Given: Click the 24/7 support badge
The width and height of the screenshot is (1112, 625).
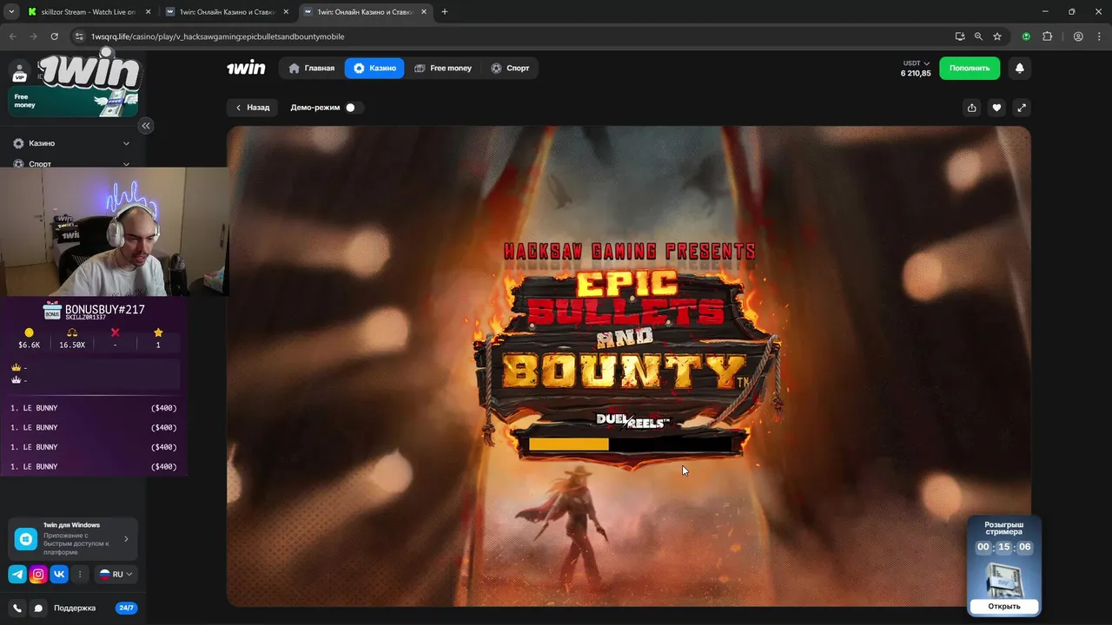Looking at the screenshot, I should click(x=126, y=609).
